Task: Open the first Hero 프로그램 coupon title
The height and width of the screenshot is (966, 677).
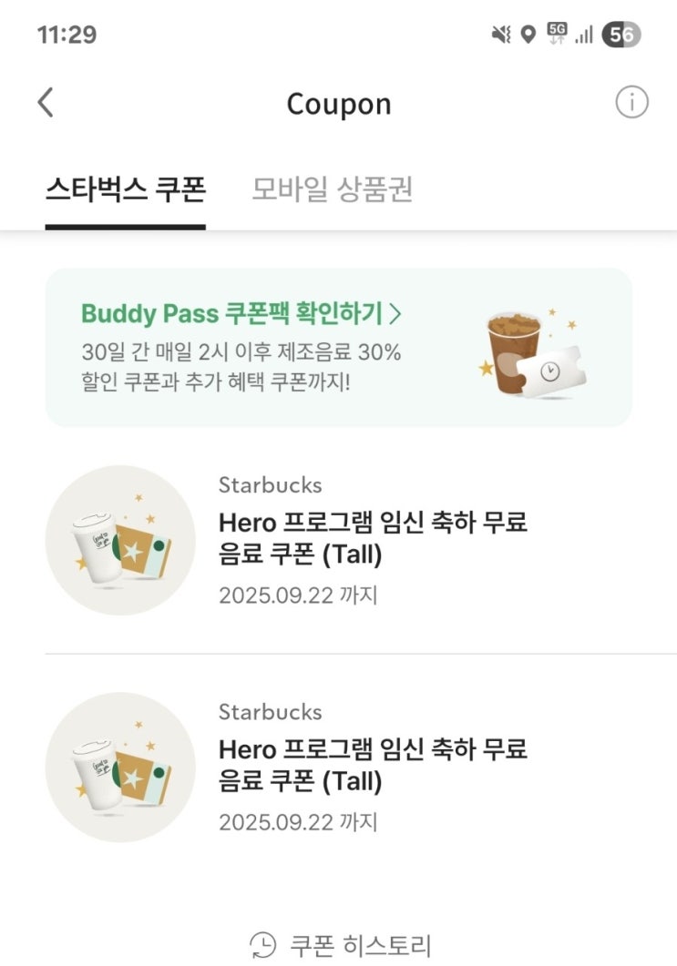Action: click(373, 538)
